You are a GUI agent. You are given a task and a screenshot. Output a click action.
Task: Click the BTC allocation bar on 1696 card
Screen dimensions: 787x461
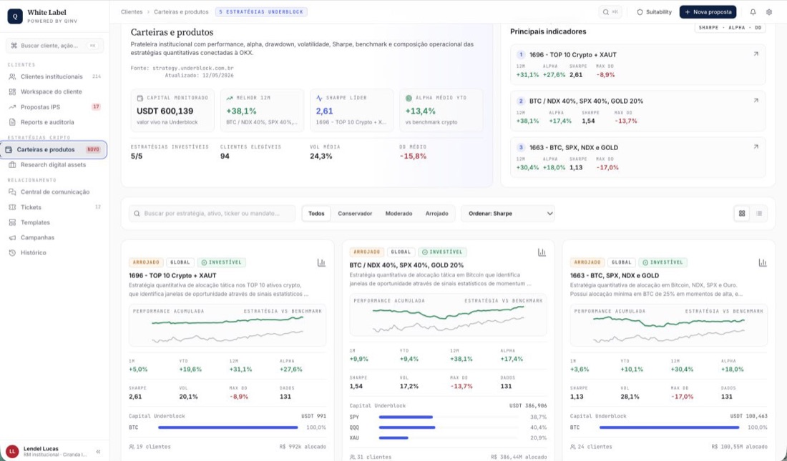click(x=228, y=427)
